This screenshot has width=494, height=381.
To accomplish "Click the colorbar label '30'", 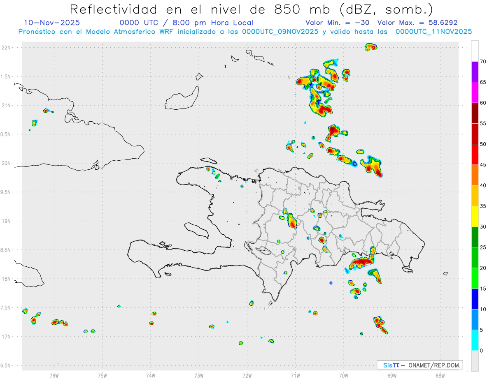I will 483,227.
